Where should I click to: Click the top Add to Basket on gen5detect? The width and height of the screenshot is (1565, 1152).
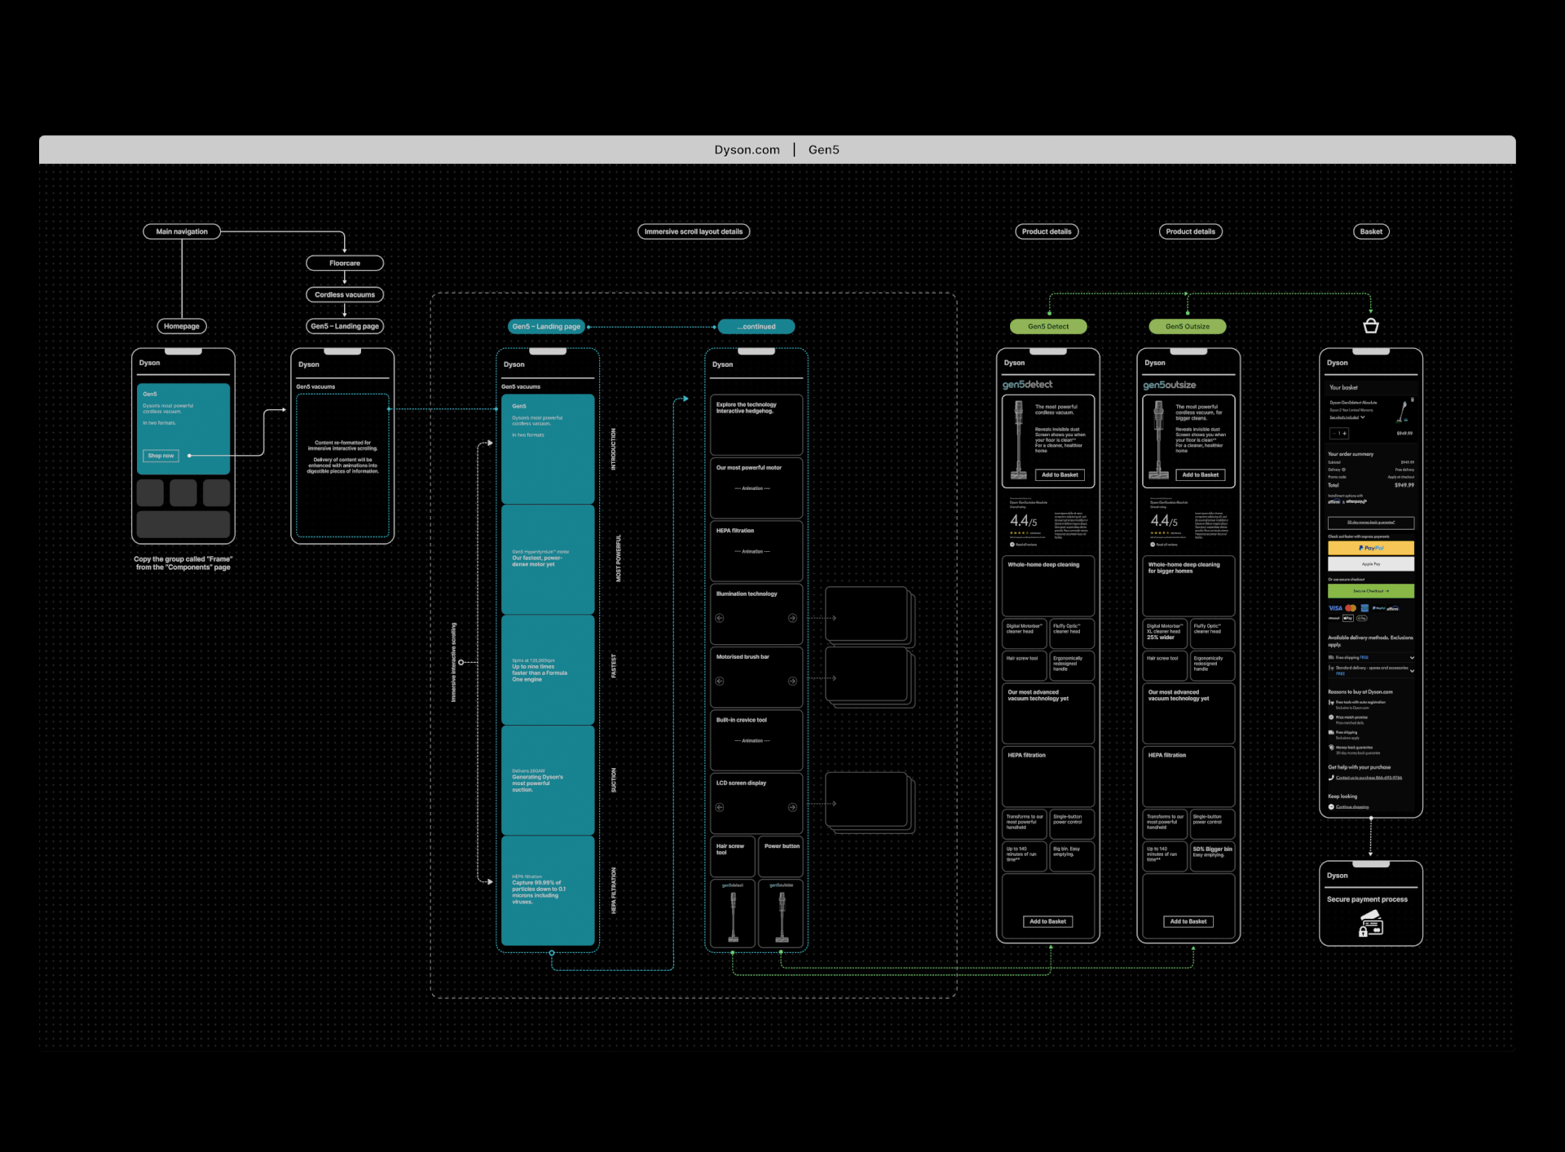click(1060, 474)
